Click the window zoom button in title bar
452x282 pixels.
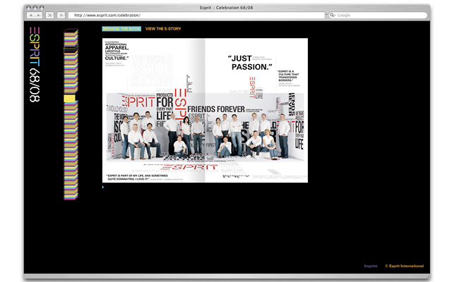(42, 8)
